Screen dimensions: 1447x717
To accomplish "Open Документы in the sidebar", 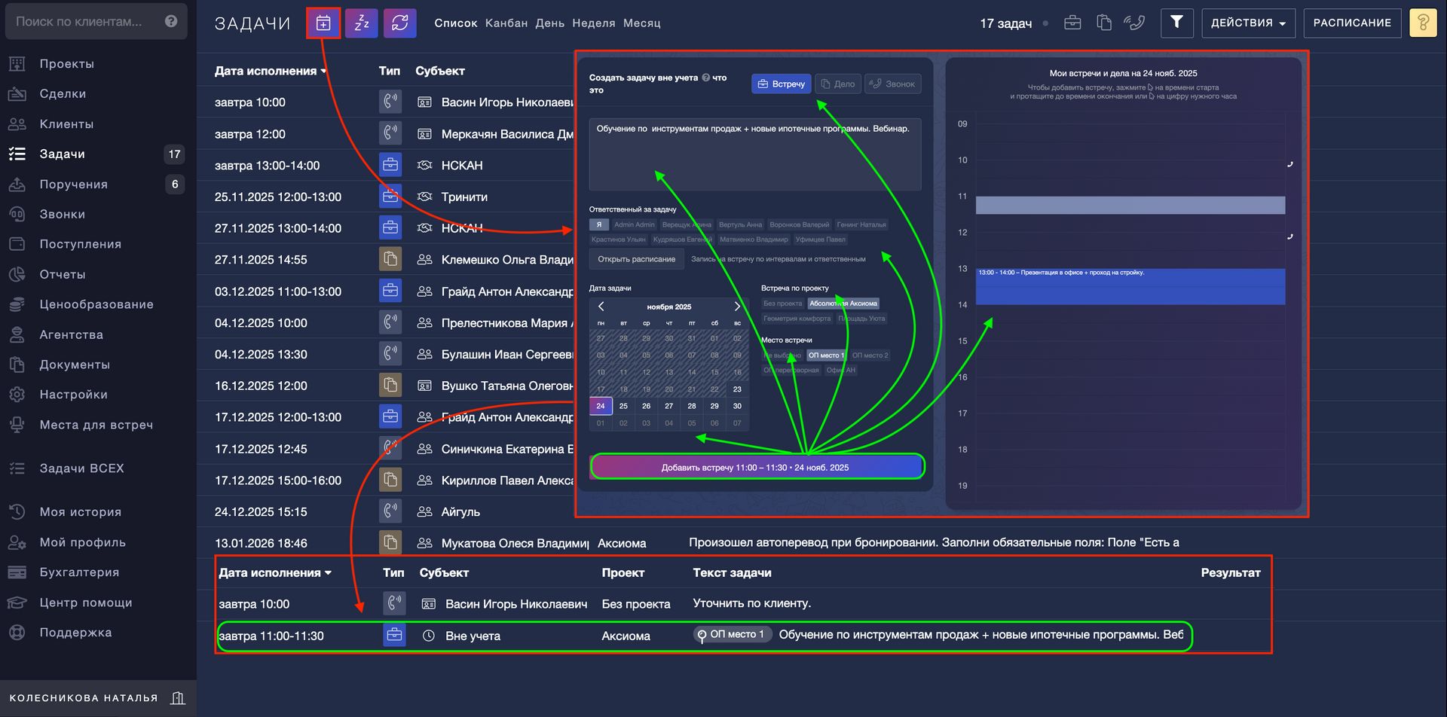I will pyautogui.click(x=75, y=365).
